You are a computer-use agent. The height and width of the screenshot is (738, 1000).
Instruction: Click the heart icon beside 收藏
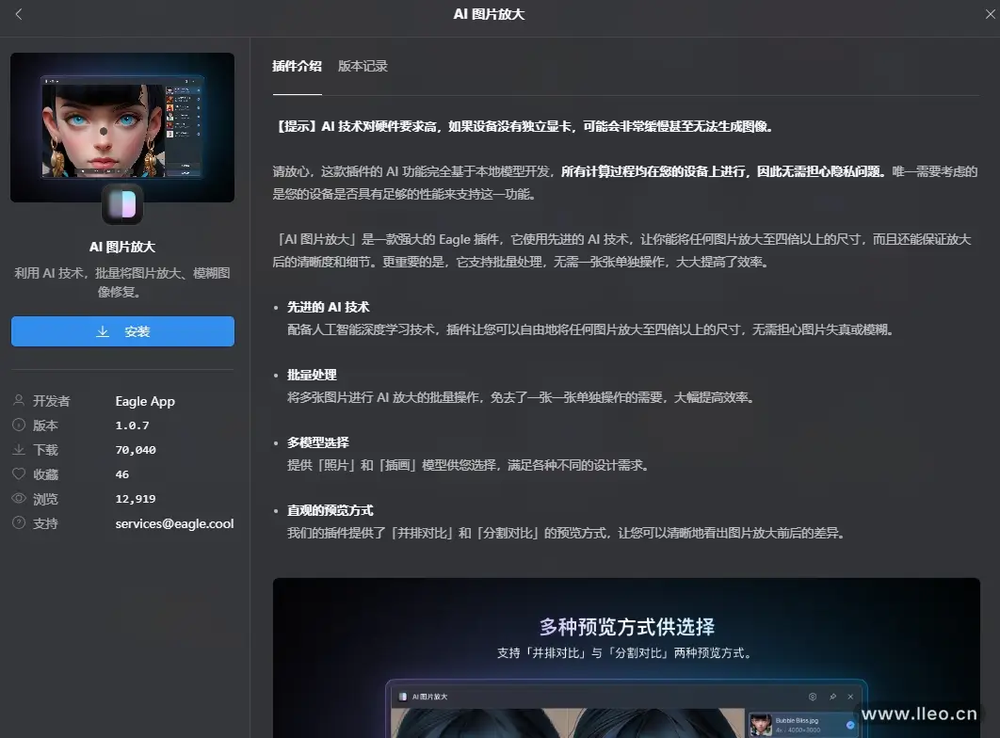click(x=19, y=474)
